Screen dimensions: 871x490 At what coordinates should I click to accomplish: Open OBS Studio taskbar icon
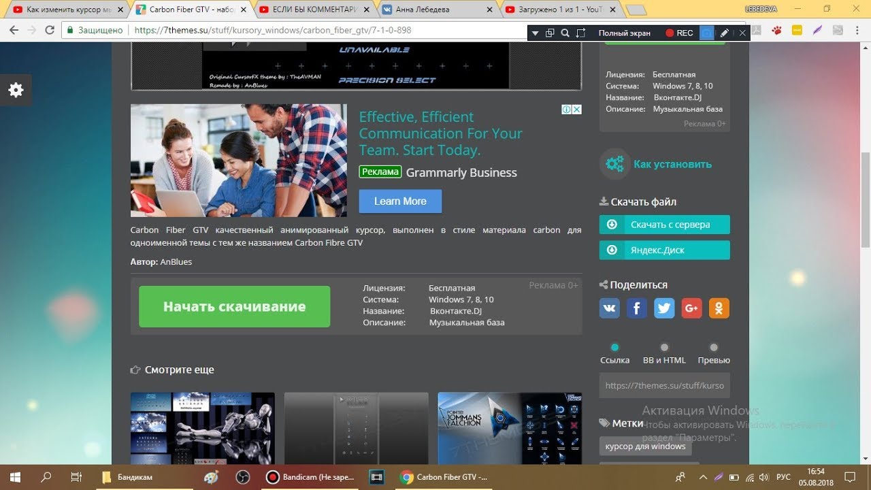tap(244, 477)
